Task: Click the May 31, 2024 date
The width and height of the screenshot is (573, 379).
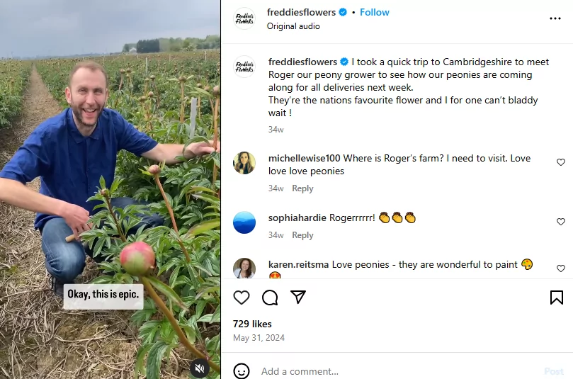Action: (x=259, y=338)
